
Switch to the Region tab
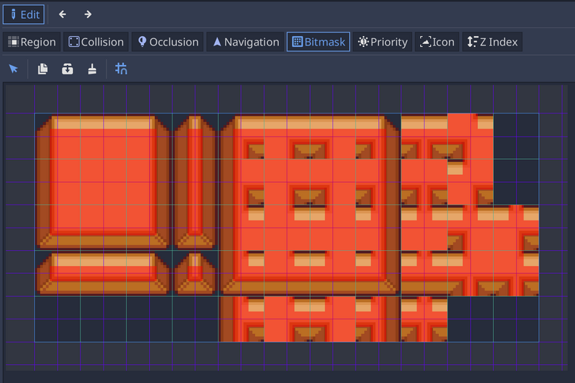pyautogui.click(x=32, y=42)
